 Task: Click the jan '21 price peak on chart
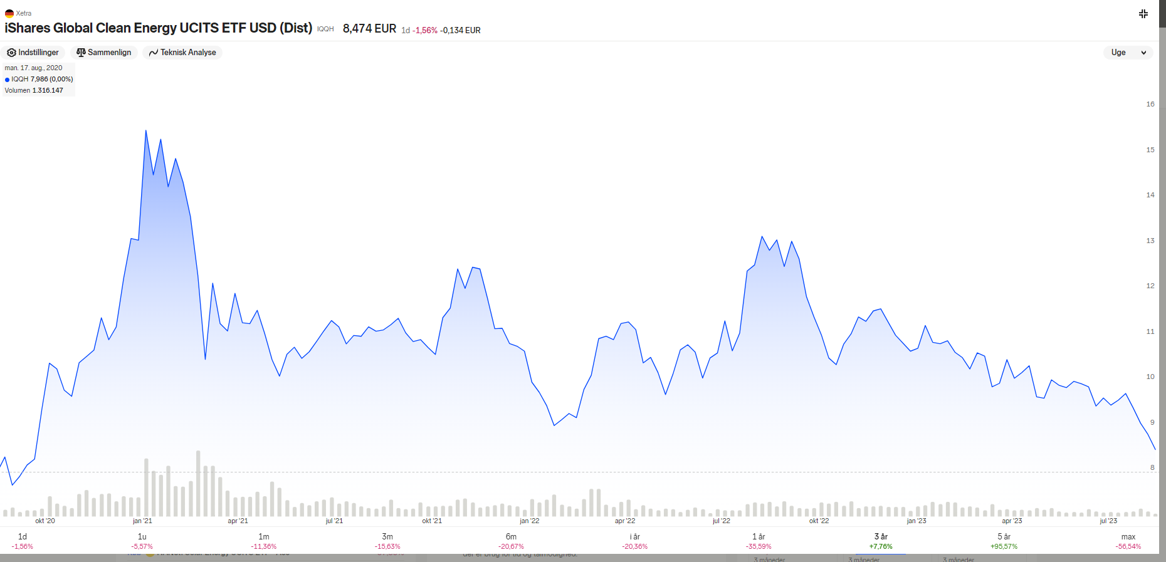[146, 130]
